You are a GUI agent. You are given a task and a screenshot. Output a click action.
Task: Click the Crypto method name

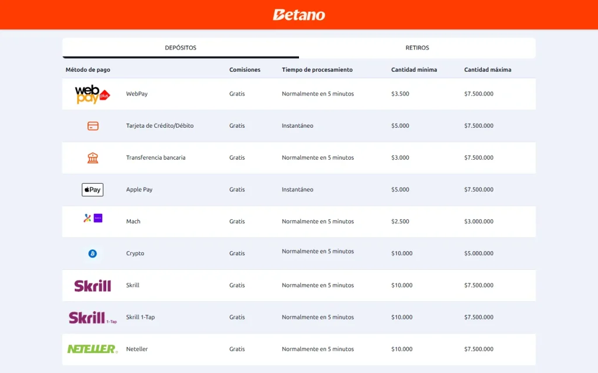coord(135,254)
